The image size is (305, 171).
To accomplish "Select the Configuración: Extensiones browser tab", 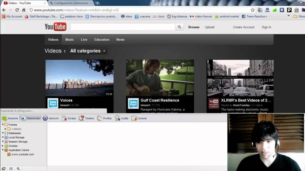I will (71, 3).
